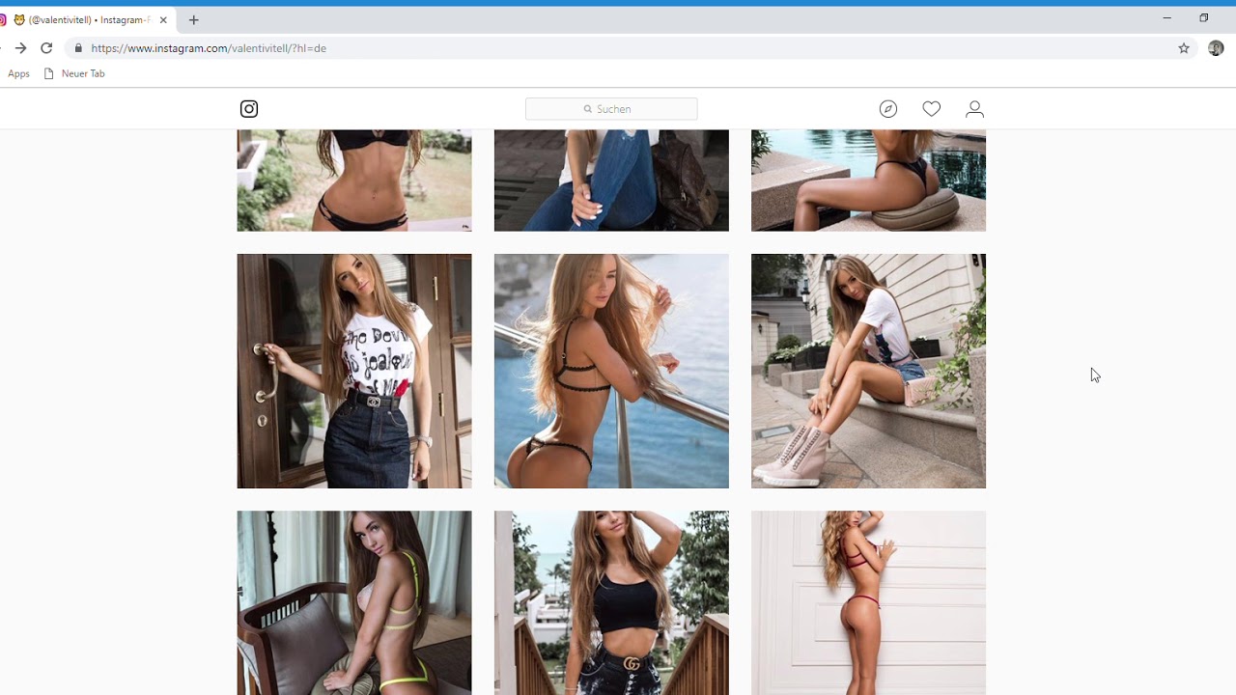Image resolution: width=1236 pixels, height=695 pixels.
Task: Minimize the browser window
Action: point(1166,18)
